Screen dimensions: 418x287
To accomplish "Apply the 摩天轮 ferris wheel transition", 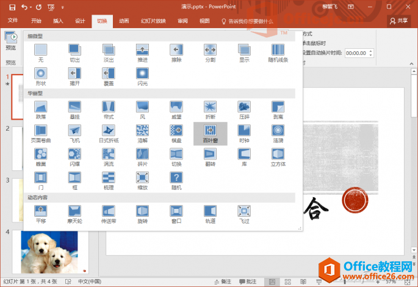I will 74,214.
